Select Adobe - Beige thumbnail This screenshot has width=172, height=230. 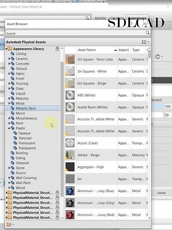coord(70,155)
